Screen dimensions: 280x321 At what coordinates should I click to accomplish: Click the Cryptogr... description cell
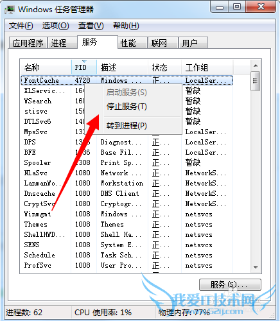coord(121,204)
